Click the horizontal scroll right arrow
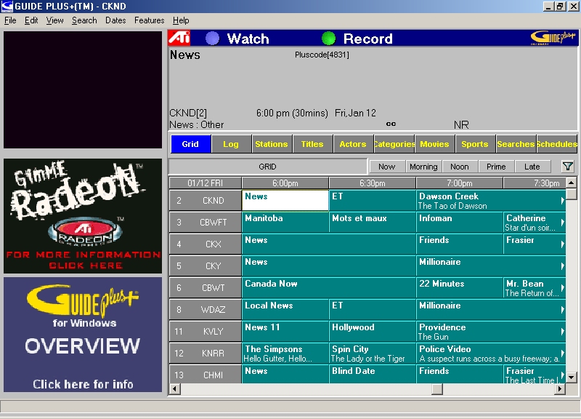 (x=560, y=389)
